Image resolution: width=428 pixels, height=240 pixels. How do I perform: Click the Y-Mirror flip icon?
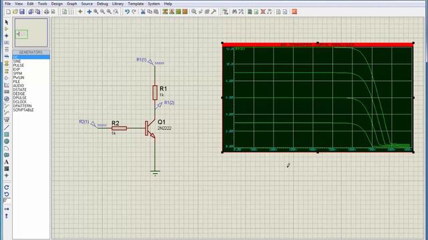pyautogui.click(x=7, y=216)
